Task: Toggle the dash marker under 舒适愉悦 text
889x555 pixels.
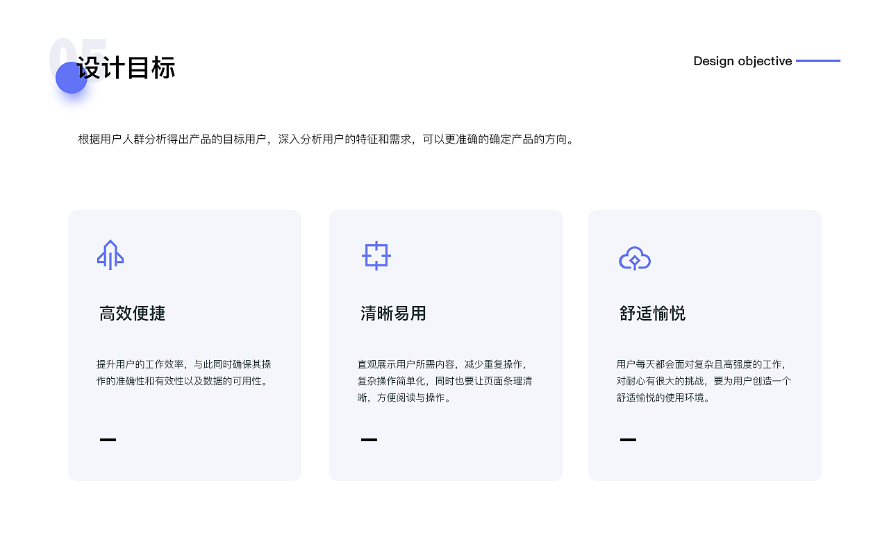Action: pyautogui.click(x=627, y=439)
